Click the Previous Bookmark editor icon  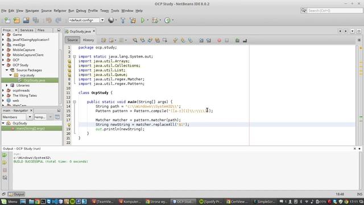pos(175,40)
